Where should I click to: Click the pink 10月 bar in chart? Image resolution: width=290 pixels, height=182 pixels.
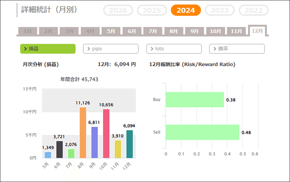106,134
